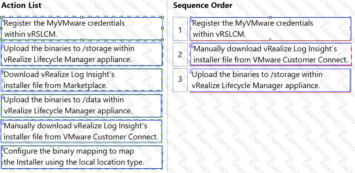Grab top-middle handle of first Action List item
This screenshot has height=173, width=355.
coord(82,17)
